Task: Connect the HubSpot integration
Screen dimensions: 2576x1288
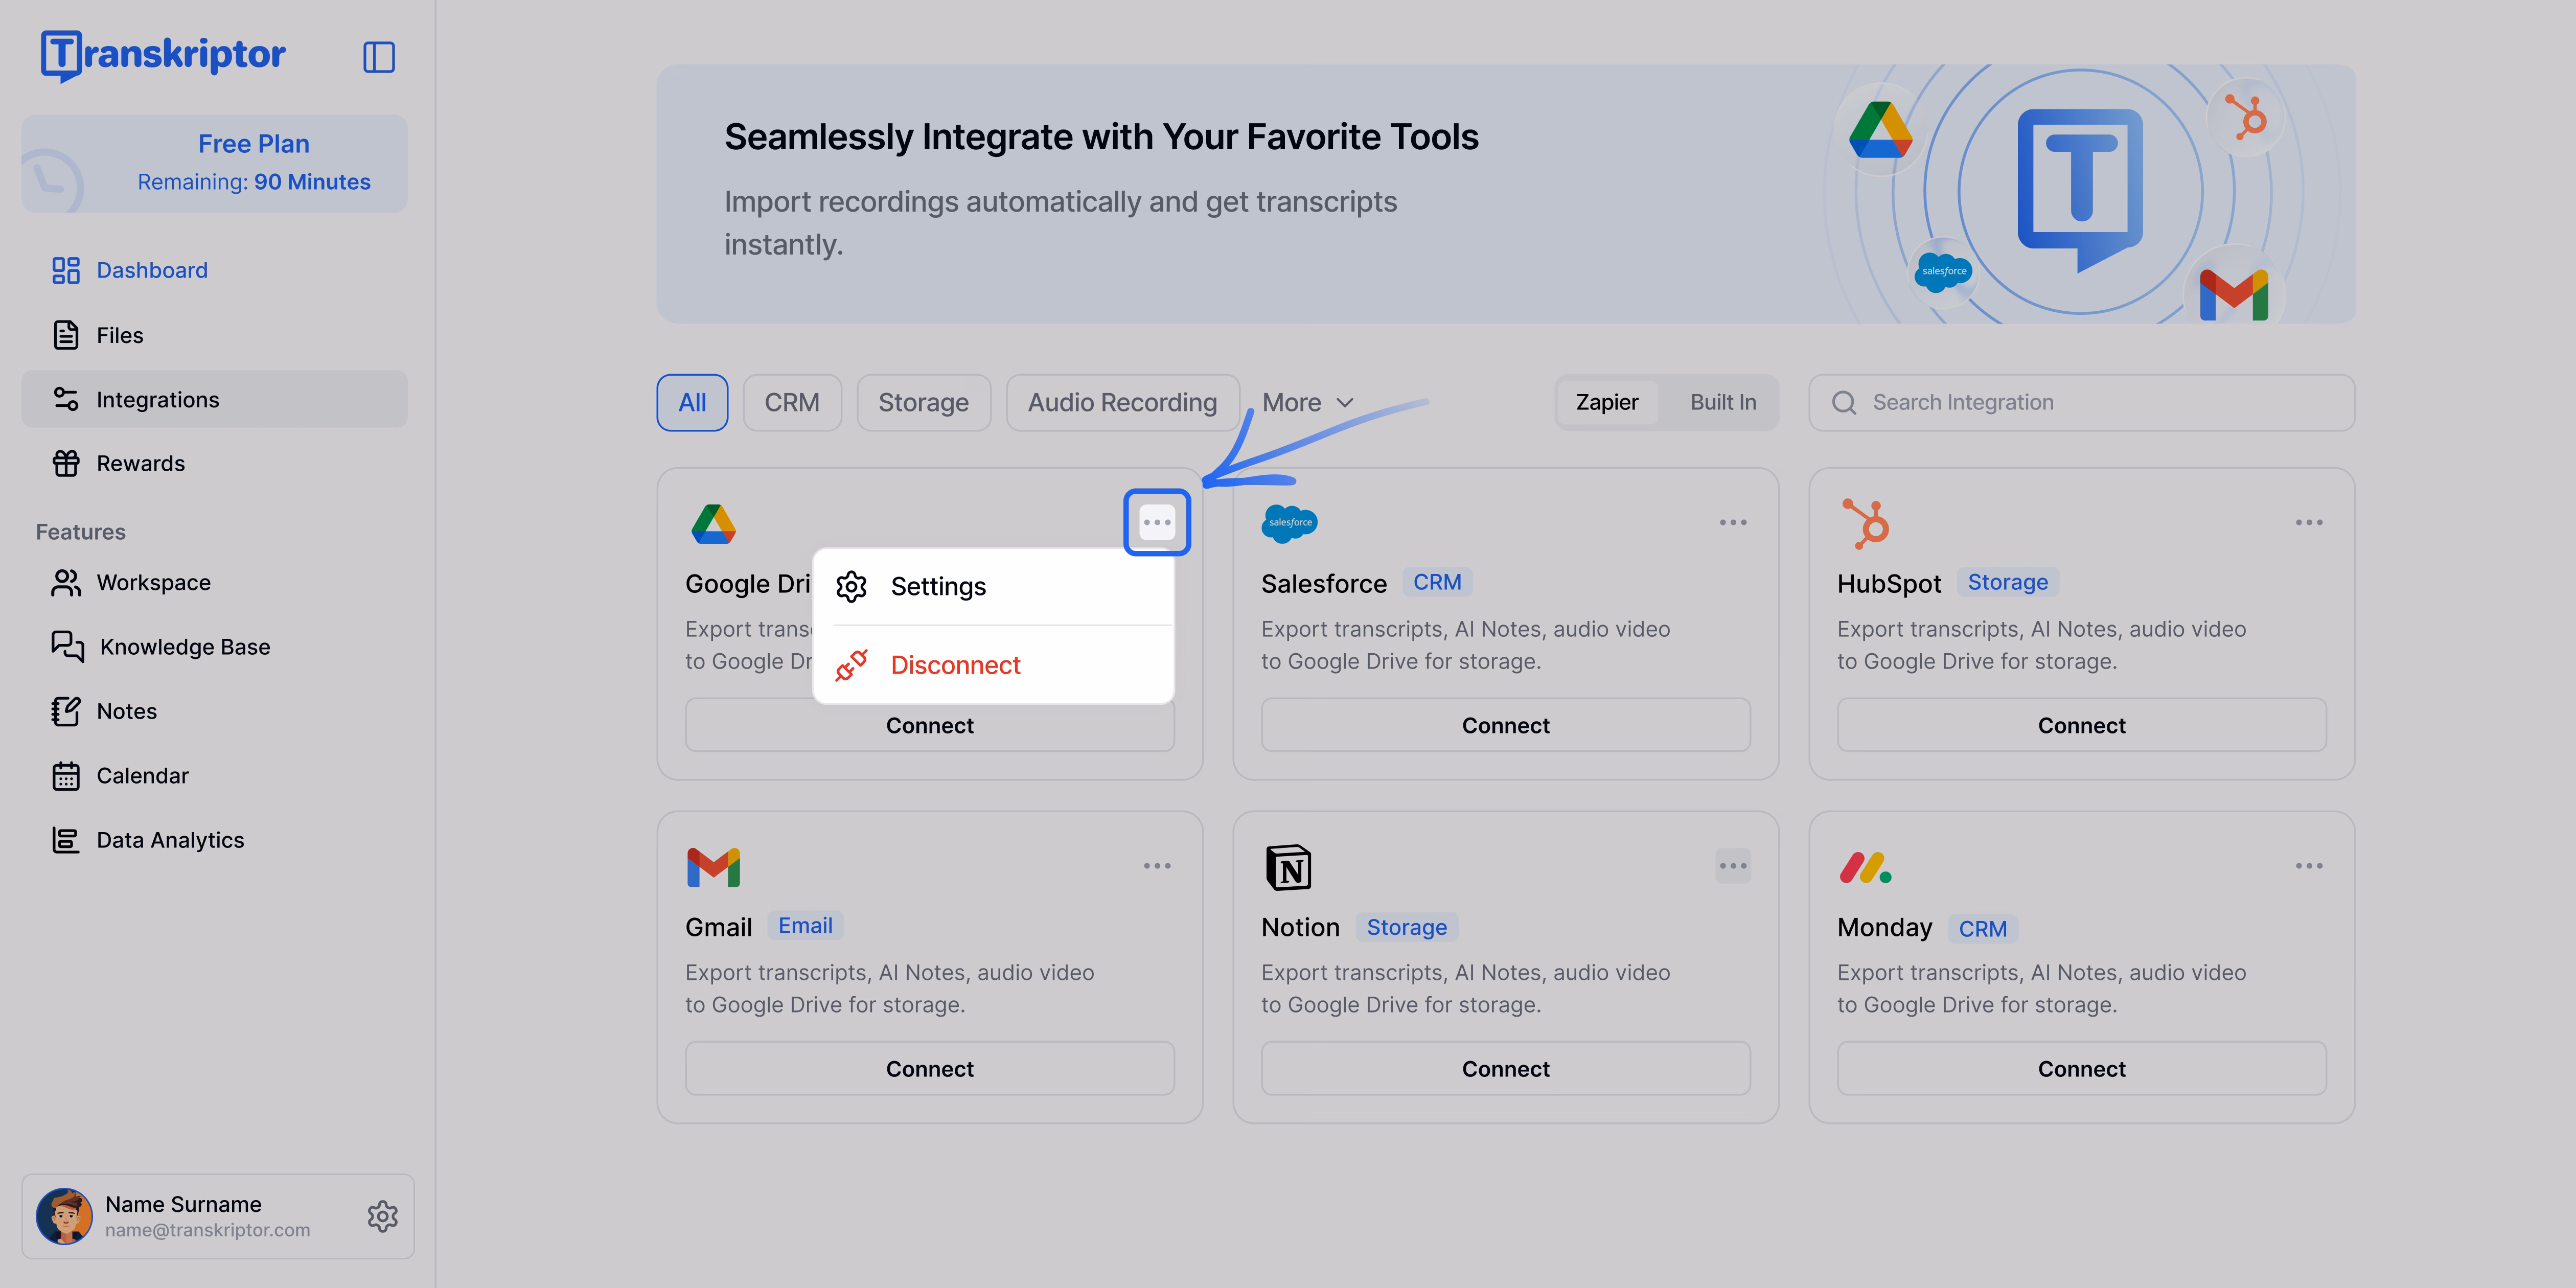Action: (2081, 724)
